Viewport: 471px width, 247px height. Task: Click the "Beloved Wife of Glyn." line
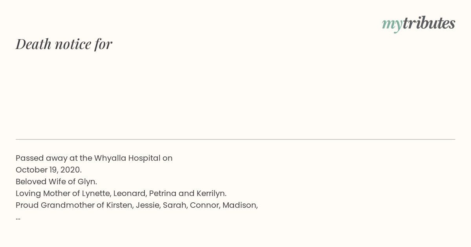[56, 182]
